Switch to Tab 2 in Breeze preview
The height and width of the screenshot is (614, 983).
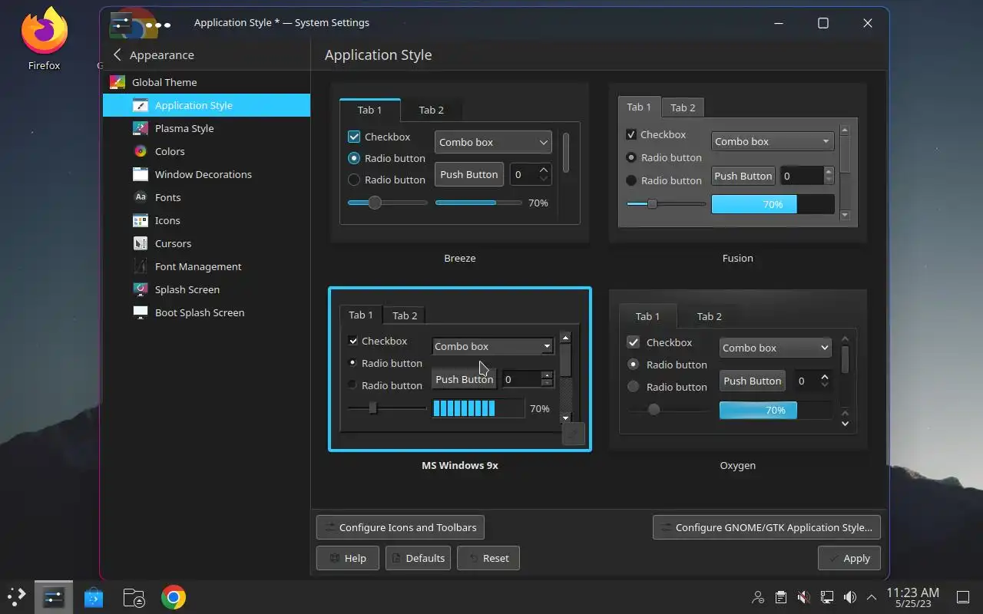tap(431, 110)
